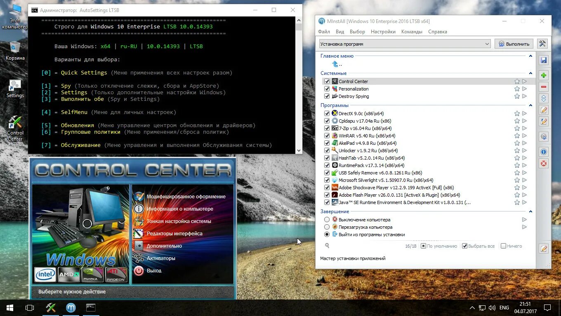Collapse Системные section

pos(530,73)
